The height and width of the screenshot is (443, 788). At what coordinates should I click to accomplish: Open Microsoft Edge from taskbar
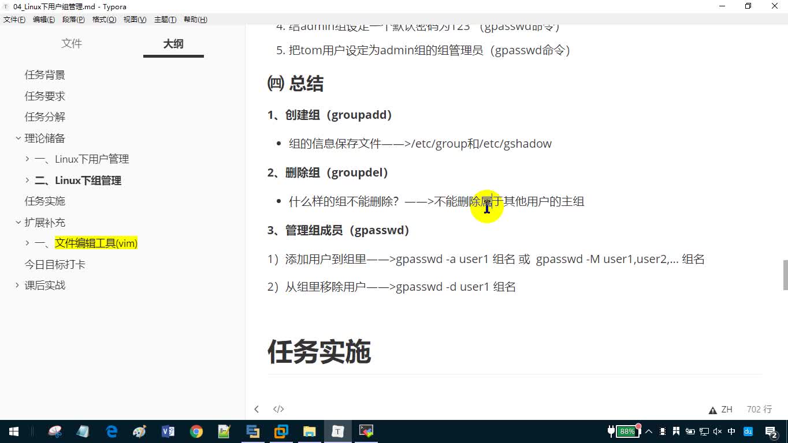click(x=111, y=431)
